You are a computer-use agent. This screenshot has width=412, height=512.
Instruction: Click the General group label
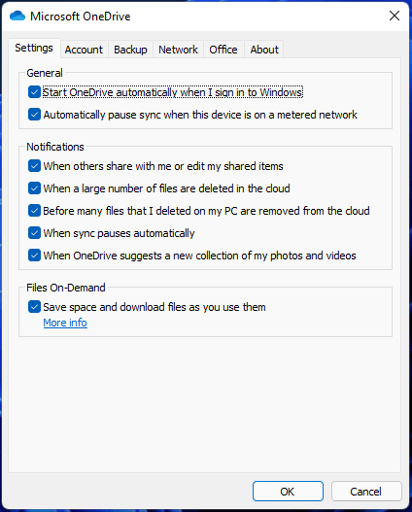pyautogui.click(x=45, y=73)
